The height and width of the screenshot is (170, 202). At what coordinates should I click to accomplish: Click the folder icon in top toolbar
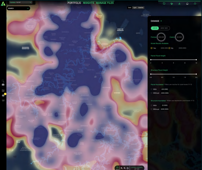pyautogui.click(x=164, y=4)
